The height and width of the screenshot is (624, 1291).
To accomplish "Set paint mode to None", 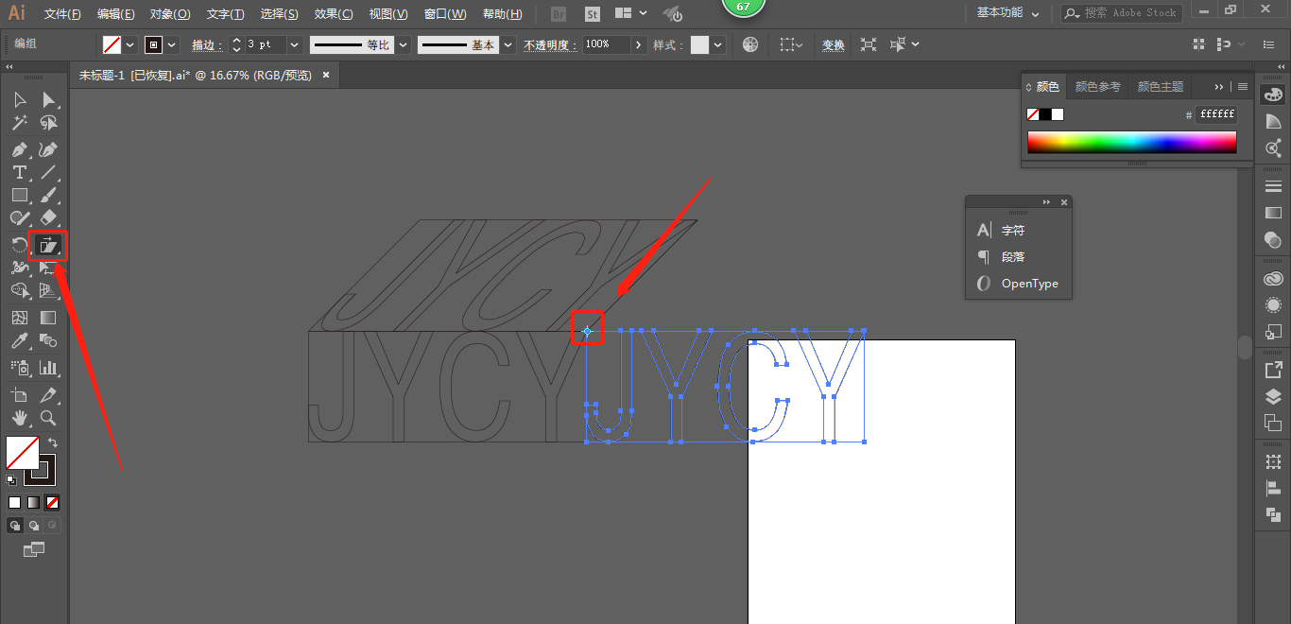I will pyautogui.click(x=53, y=502).
